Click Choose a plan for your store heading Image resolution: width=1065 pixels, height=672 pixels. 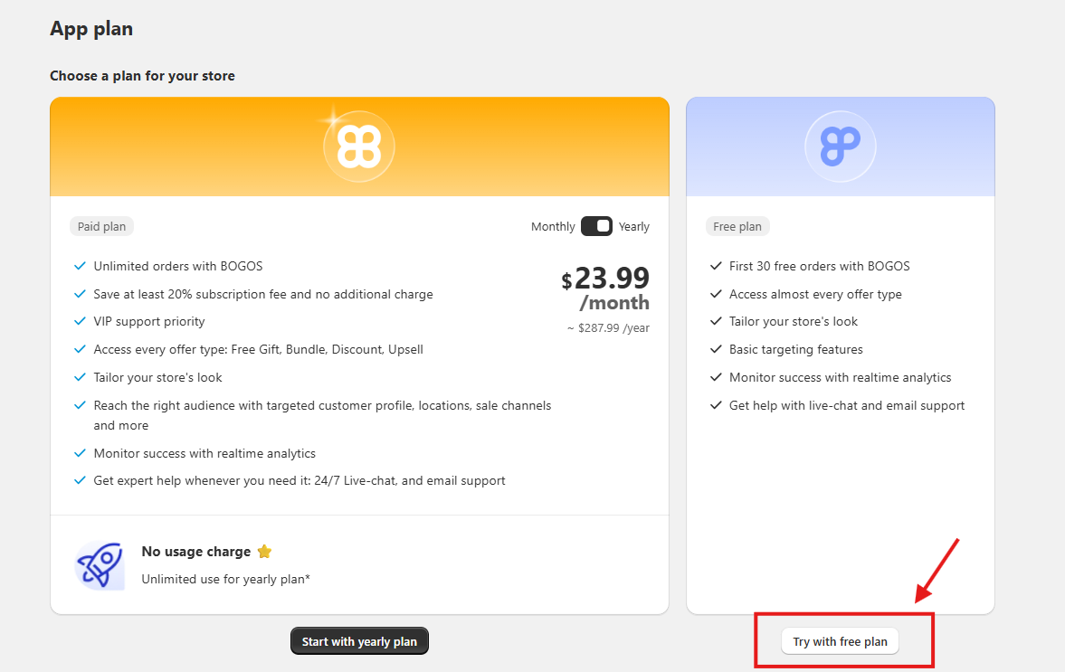click(x=143, y=76)
